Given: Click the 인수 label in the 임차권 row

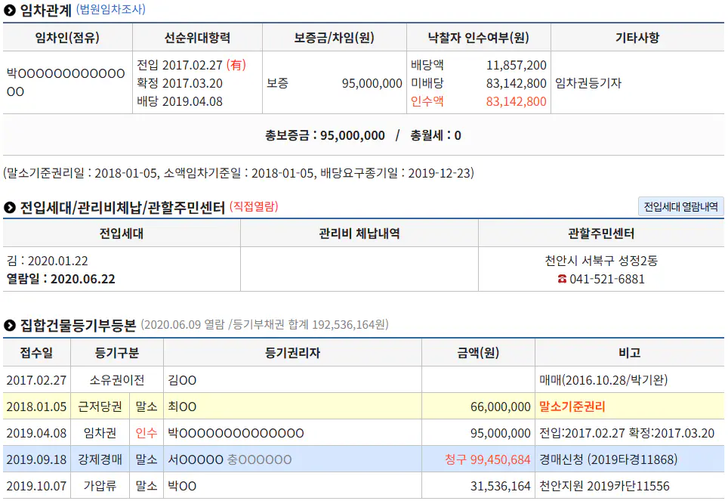Looking at the screenshot, I should pyautogui.click(x=147, y=433).
